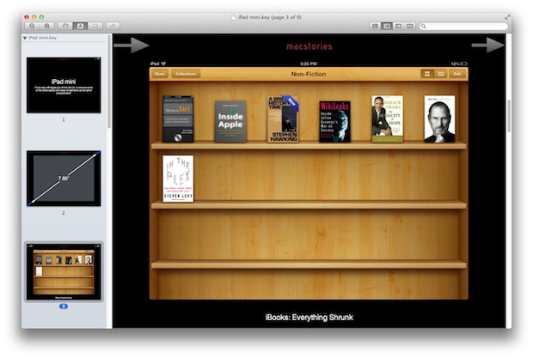Switch to contact sheet view
The height and width of the screenshot is (358, 533).
410,26
